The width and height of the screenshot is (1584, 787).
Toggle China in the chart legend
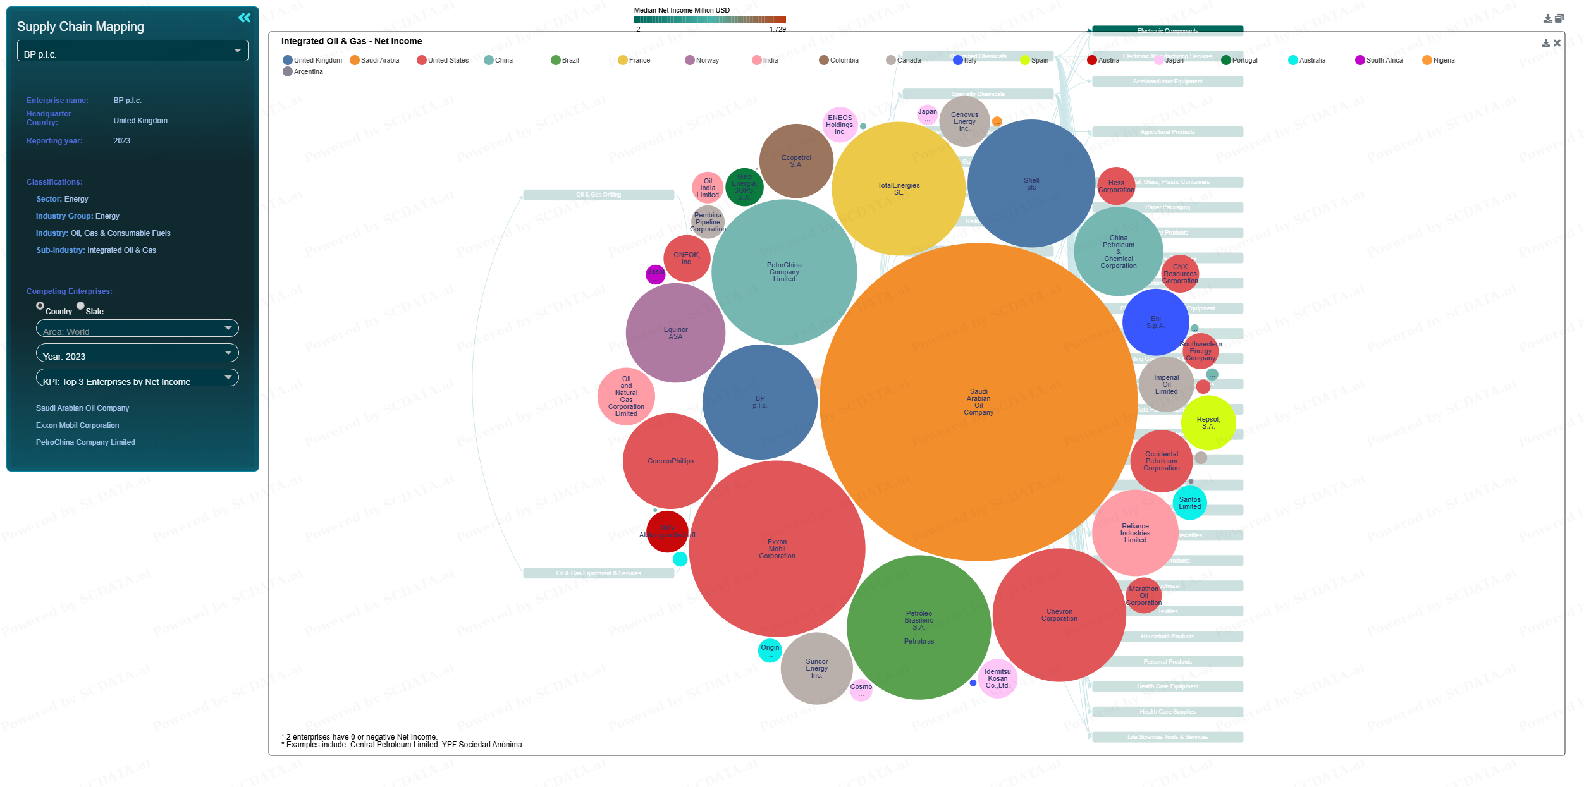pos(498,60)
